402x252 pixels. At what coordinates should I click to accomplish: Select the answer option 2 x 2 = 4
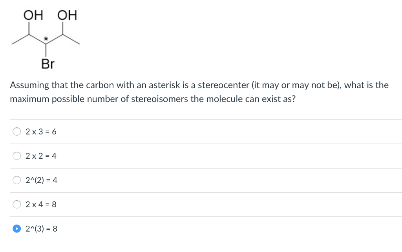pos(41,156)
